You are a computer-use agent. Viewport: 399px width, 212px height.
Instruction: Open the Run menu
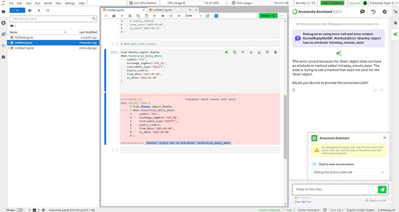pyautogui.click(x=38, y=3)
